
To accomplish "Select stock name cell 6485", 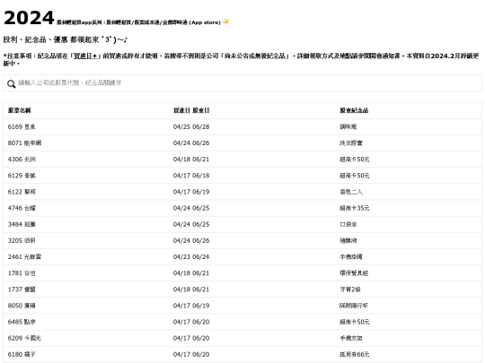I will (22, 322).
